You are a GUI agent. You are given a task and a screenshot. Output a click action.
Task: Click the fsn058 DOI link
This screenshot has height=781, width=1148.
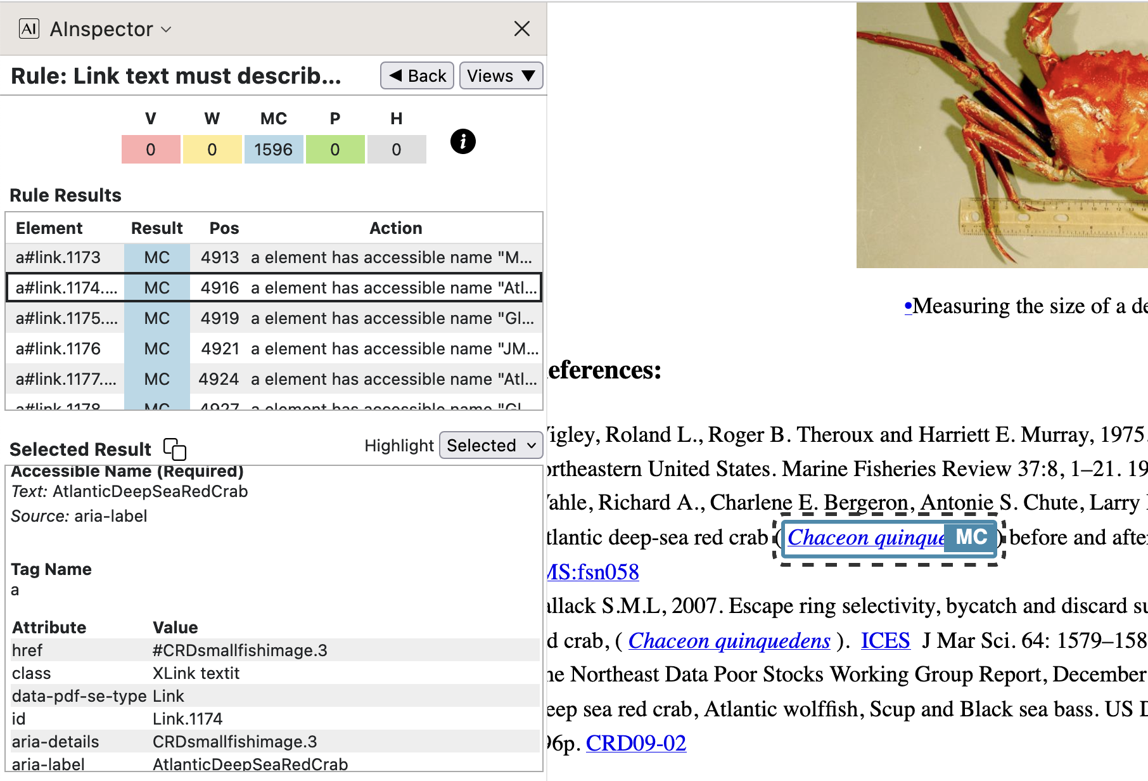coord(593,572)
